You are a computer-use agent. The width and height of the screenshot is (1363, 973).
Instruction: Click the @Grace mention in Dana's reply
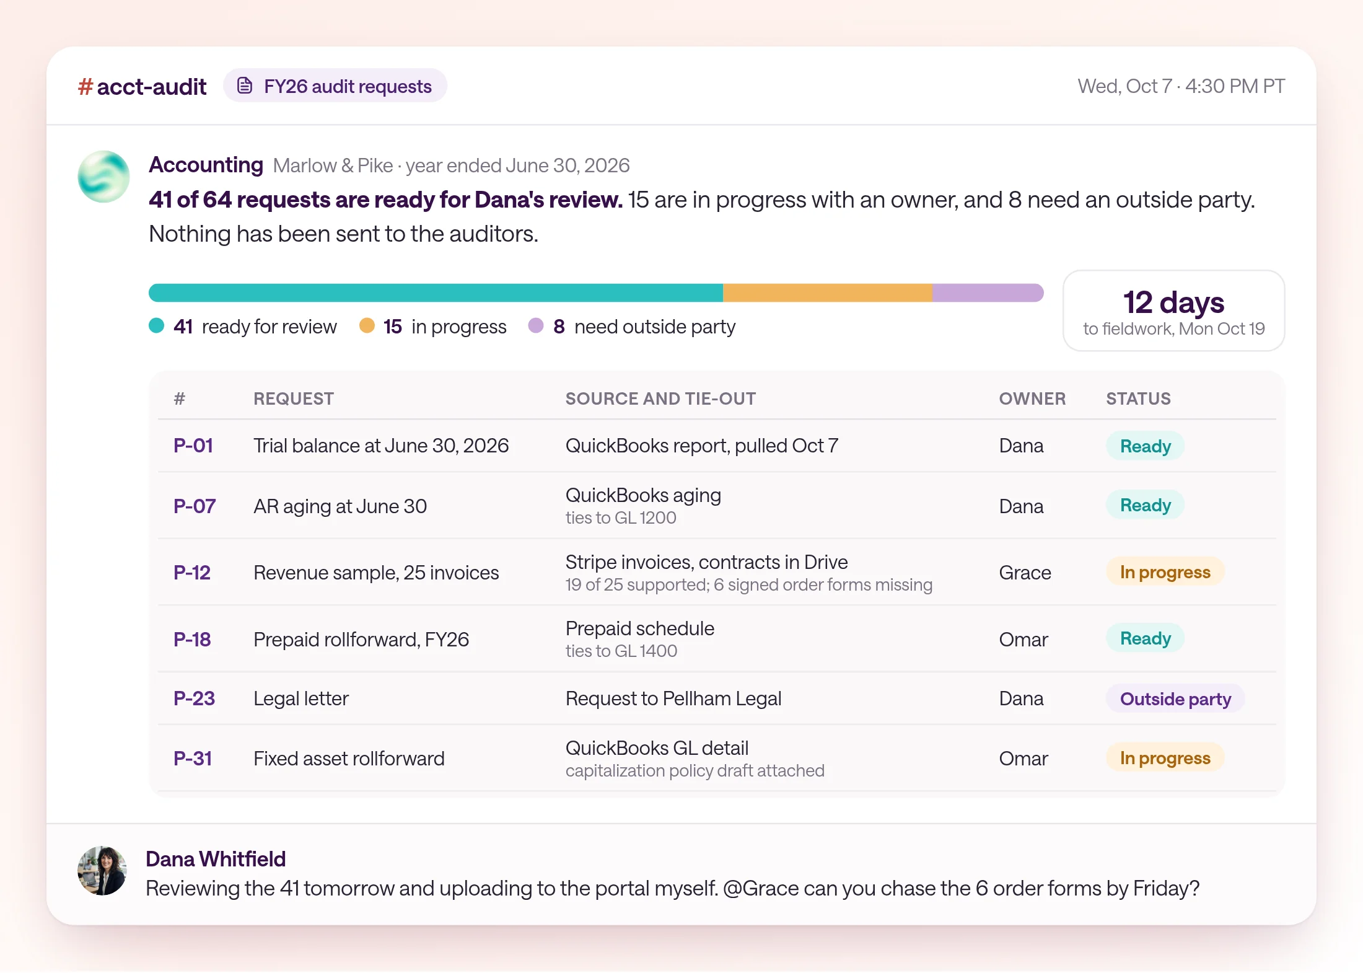coord(761,888)
